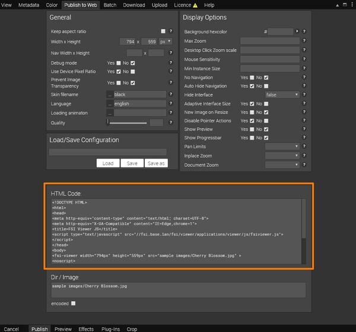
Task: Browse loading animation with ellipsis button
Action: [110, 113]
